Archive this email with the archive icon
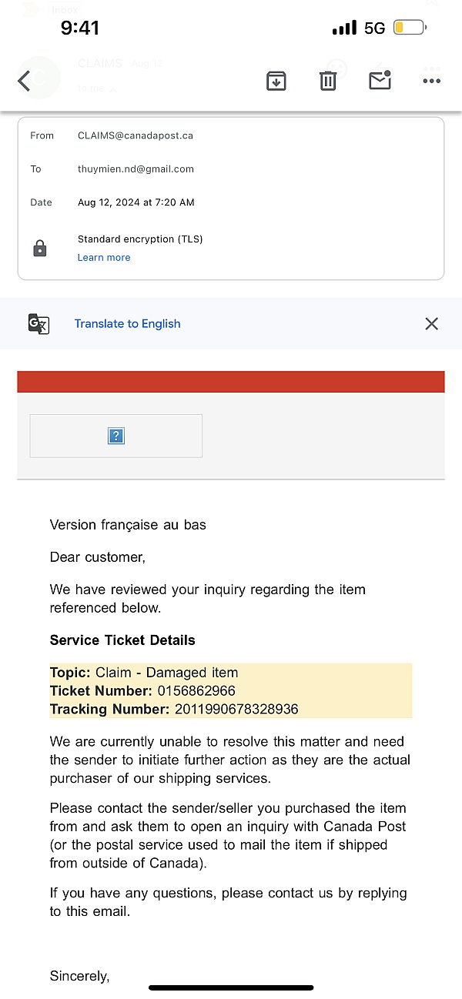The width and height of the screenshot is (462, 999). [x=276, y=80]
